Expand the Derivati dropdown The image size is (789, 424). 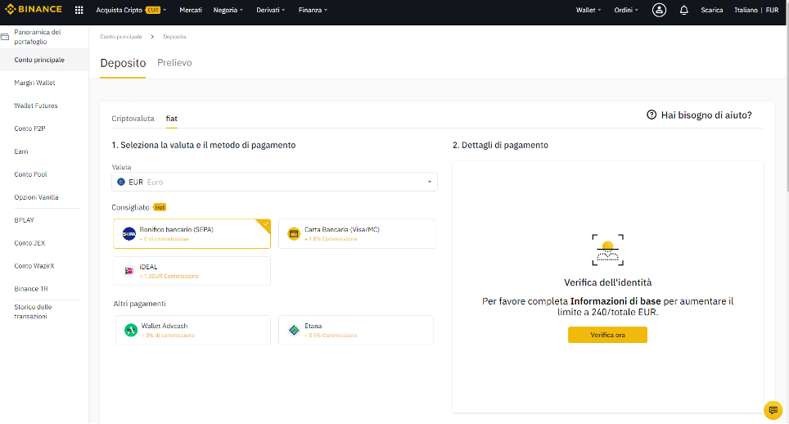(271, 10)
